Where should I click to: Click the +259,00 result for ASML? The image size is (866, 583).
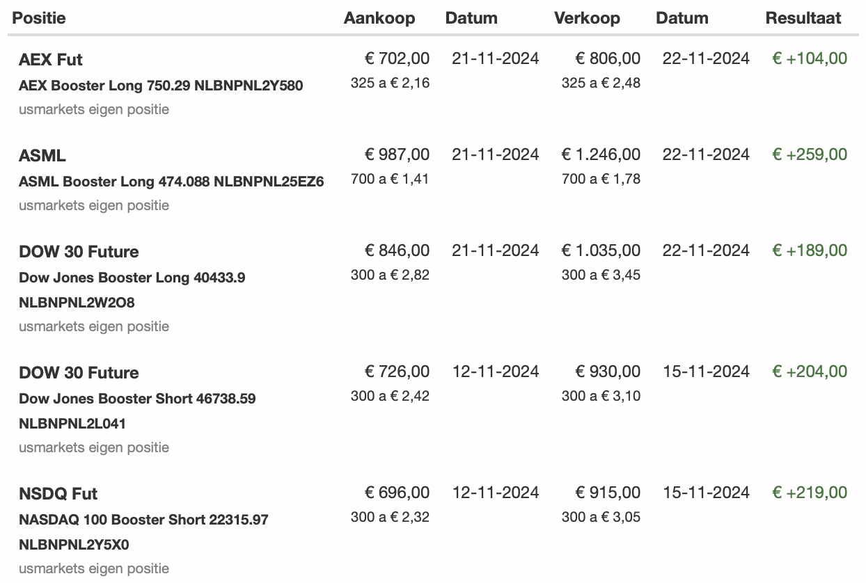click(x=810, y=154)
